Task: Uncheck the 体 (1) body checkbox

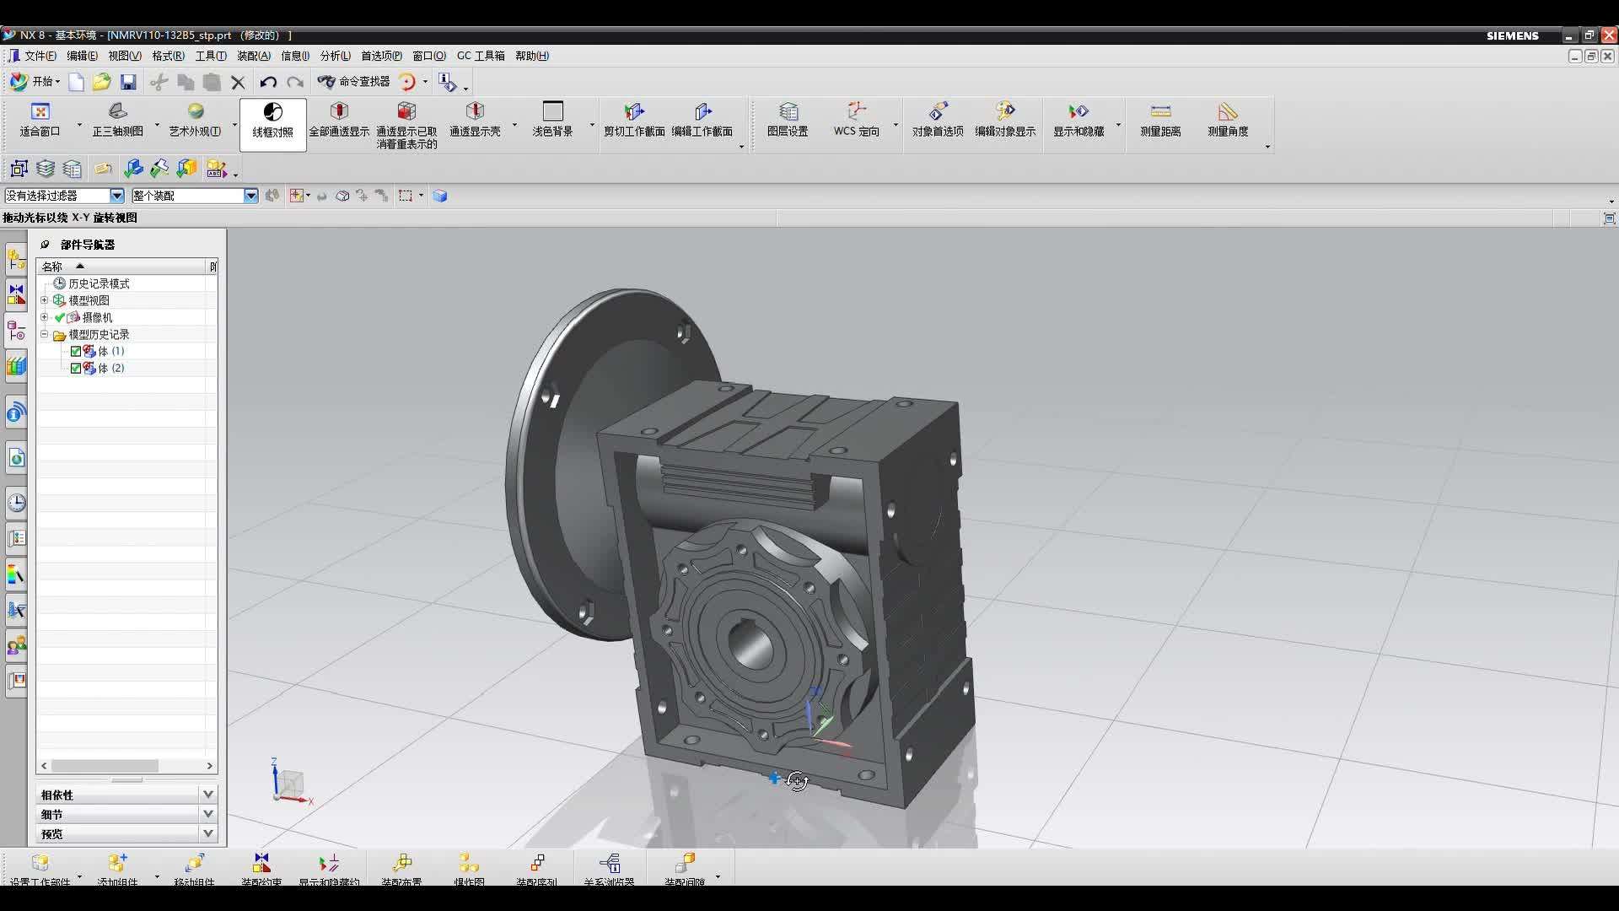Action: tap(76, 351)
